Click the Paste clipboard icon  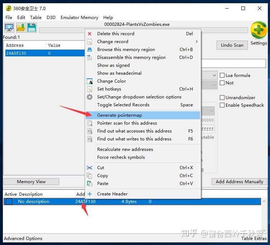pyautogui.click(x=90, y=184)
